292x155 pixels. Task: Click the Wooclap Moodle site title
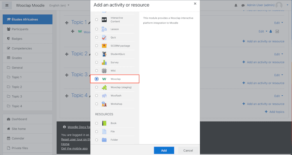(30, 5)
